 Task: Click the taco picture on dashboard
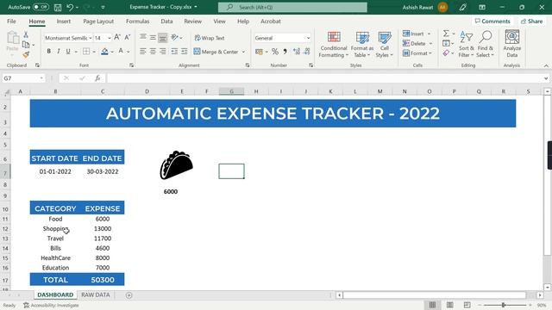coord(176,164)
